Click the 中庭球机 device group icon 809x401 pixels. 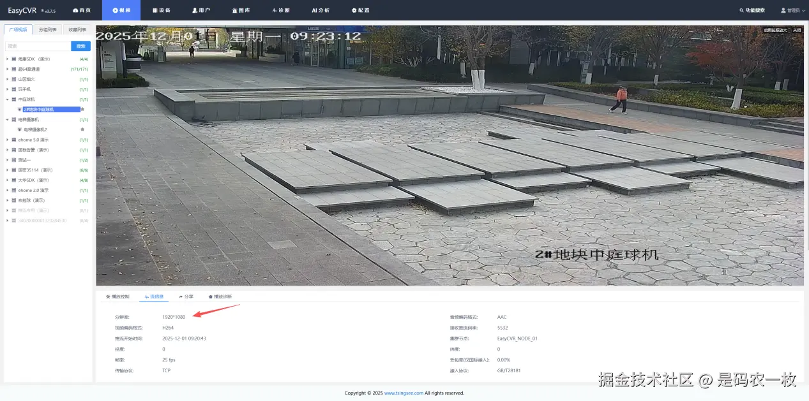pyautogui.click(x=14, y=99)
